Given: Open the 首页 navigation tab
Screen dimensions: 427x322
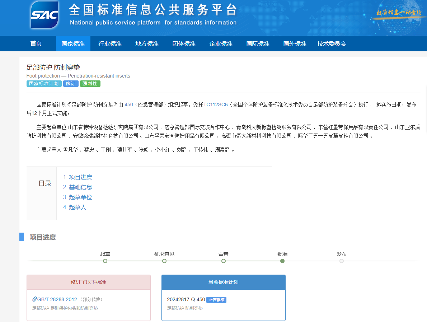Looking at the screenshot, I should (36, 43).
